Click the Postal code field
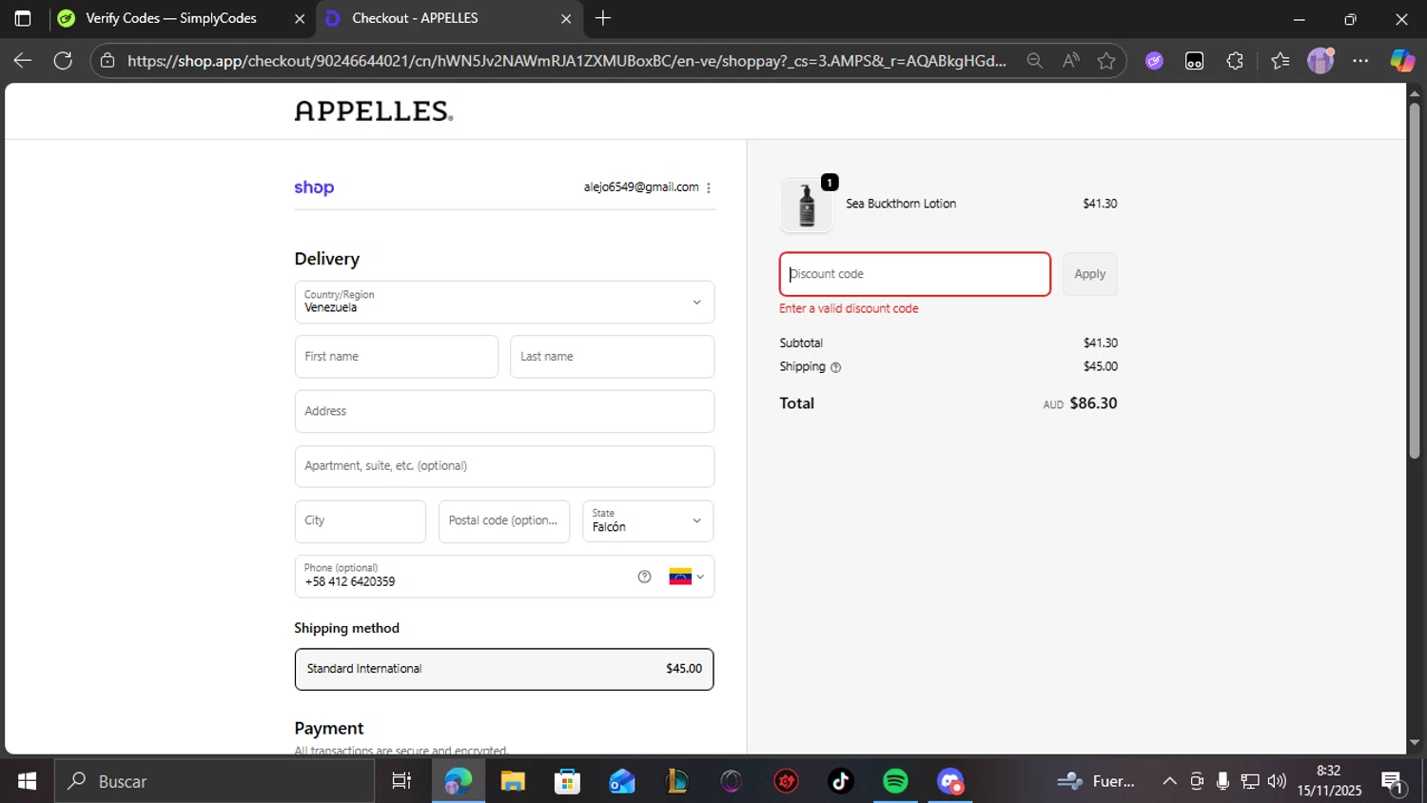The width and height of the screenshot is (1427, 803). [x=504, y=521]
